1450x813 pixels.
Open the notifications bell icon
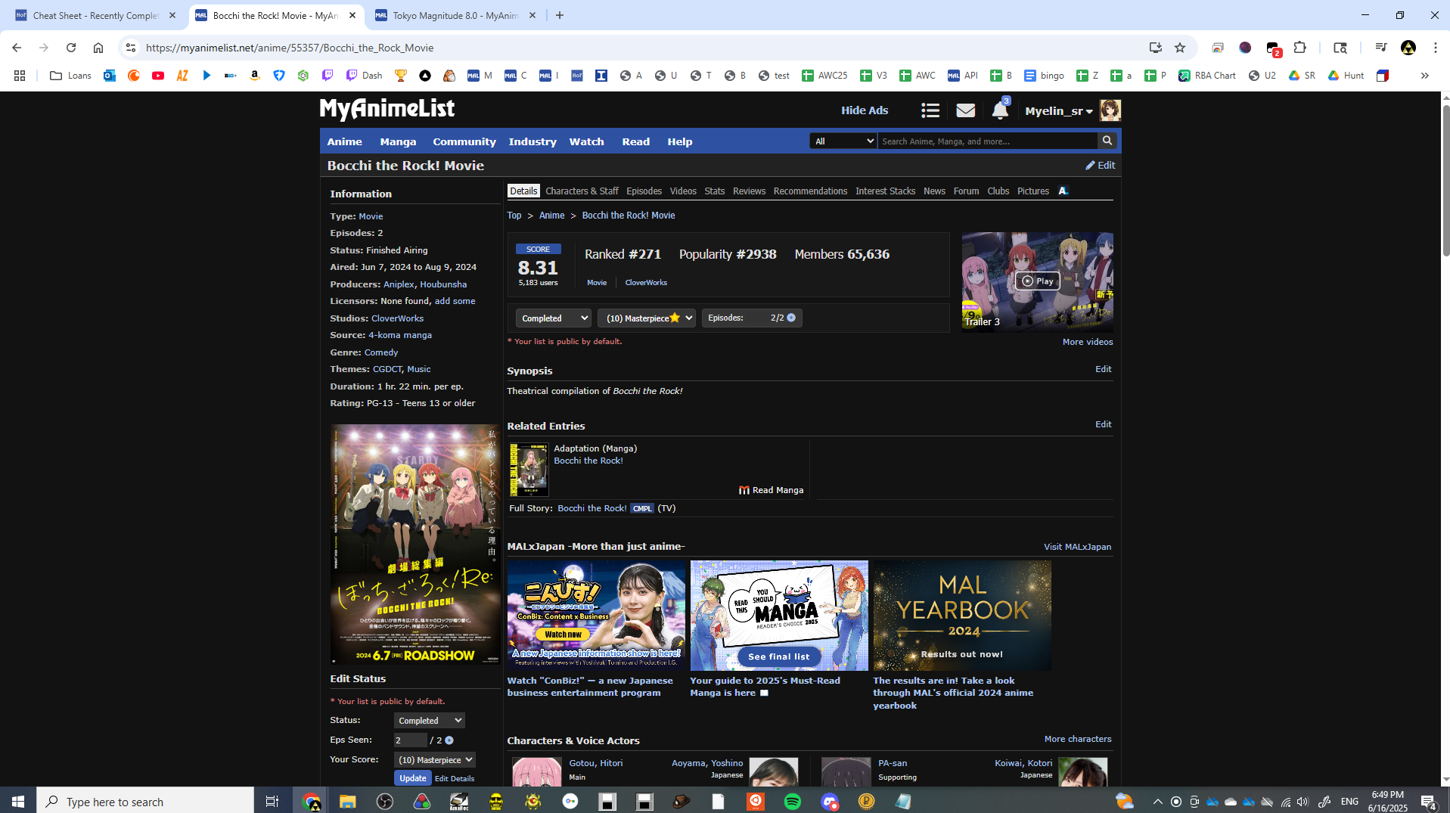[x=1000, y=110]
